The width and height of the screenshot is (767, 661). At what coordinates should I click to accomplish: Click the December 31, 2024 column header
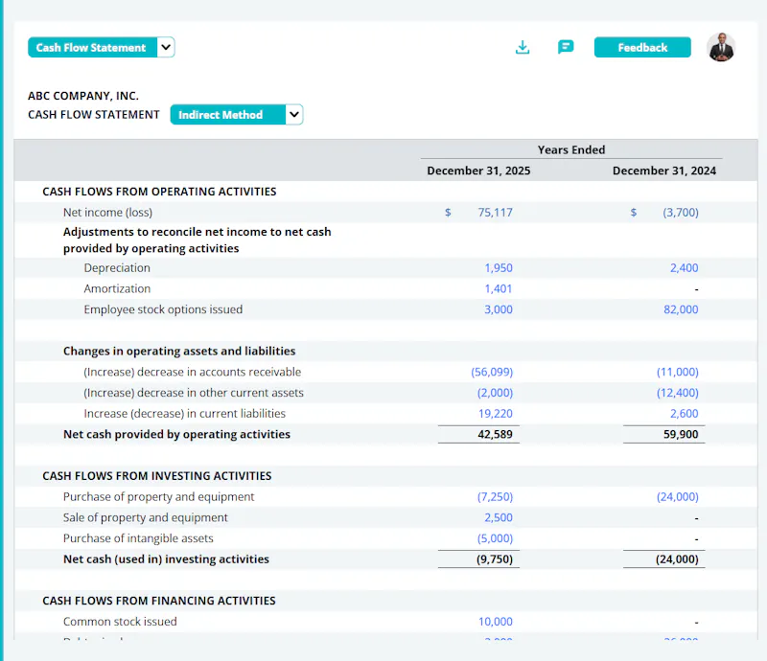[x=664, y=171]
